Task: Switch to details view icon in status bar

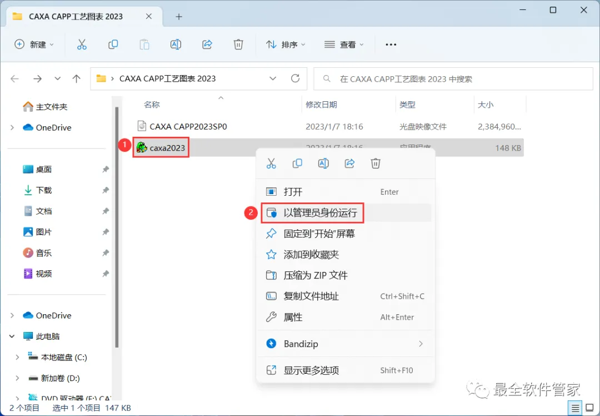Action: point(575,408)
